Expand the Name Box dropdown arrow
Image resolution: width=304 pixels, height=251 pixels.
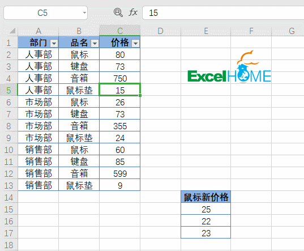(x=84, y=13)
